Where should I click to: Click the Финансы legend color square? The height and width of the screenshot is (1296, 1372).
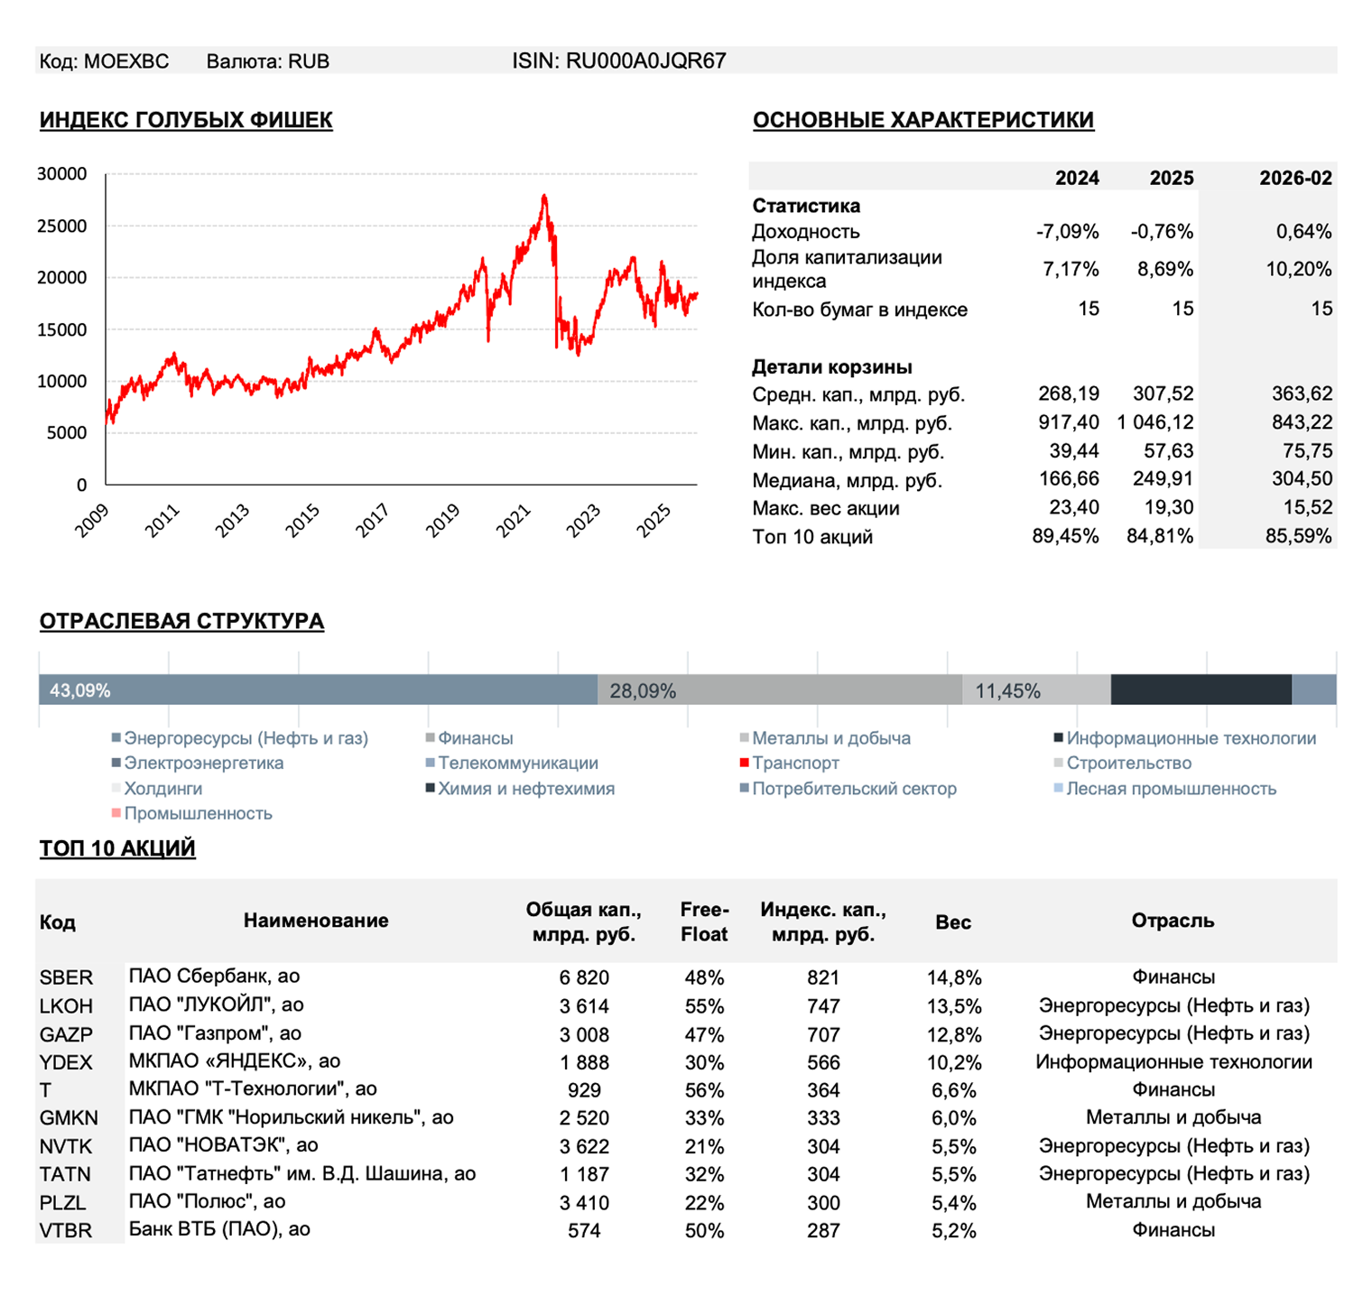click(x=430, y=738)
